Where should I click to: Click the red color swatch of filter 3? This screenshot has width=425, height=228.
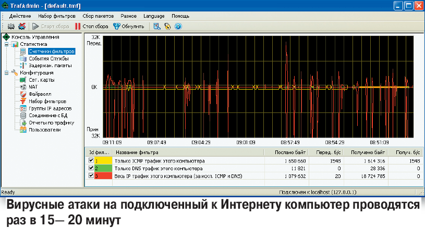point(103,177)
